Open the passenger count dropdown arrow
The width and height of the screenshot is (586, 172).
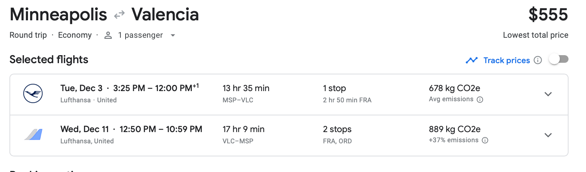(173, 35)
